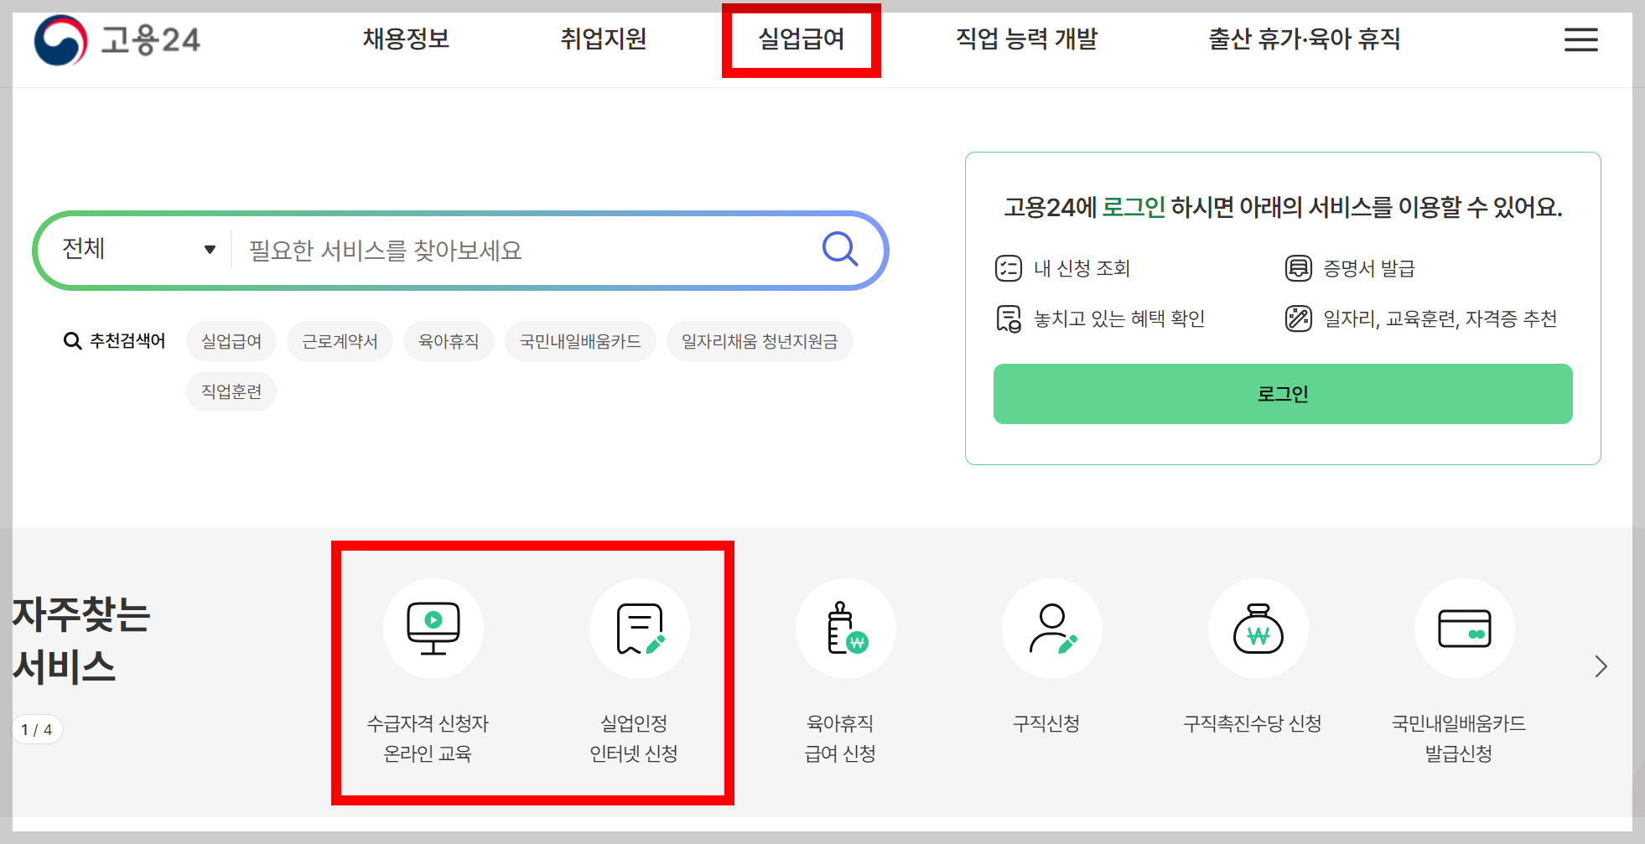Open 국민내일배움카드 발급신청 card icon

point(1465,629)
